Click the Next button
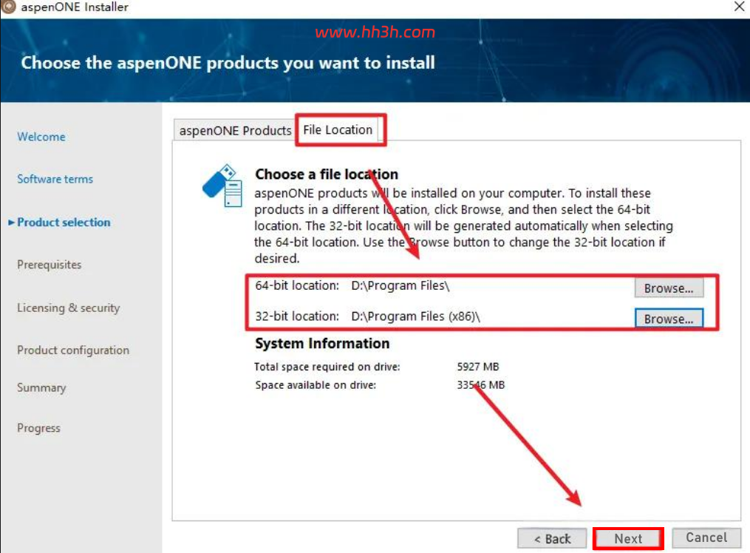Image resolution: width=750 pixels, height=553 pixels. [628, 539]
